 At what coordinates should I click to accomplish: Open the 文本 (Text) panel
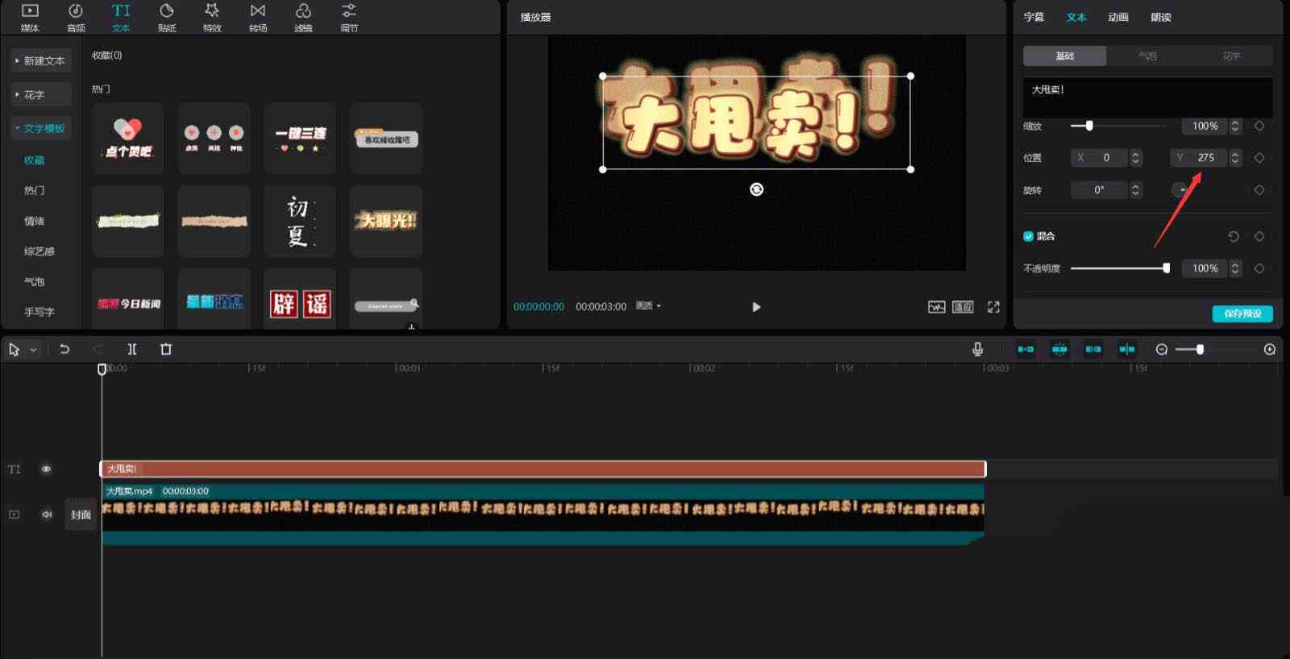pos(121,17)
